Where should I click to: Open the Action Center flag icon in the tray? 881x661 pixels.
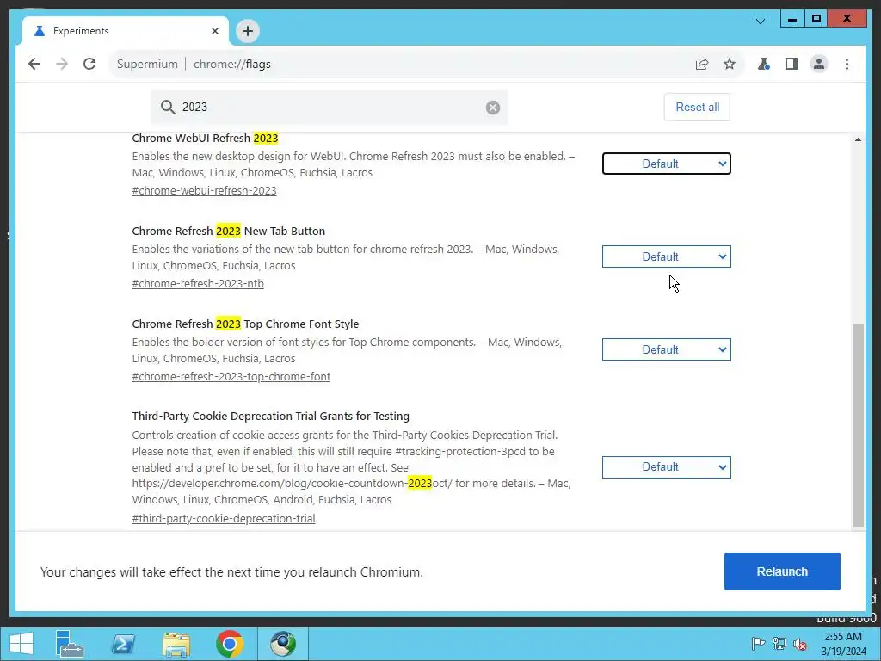click(x=758, y=644)
